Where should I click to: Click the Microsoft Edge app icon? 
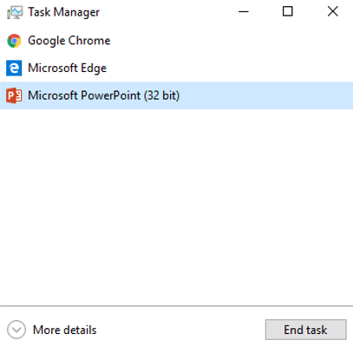coord(14,68)
